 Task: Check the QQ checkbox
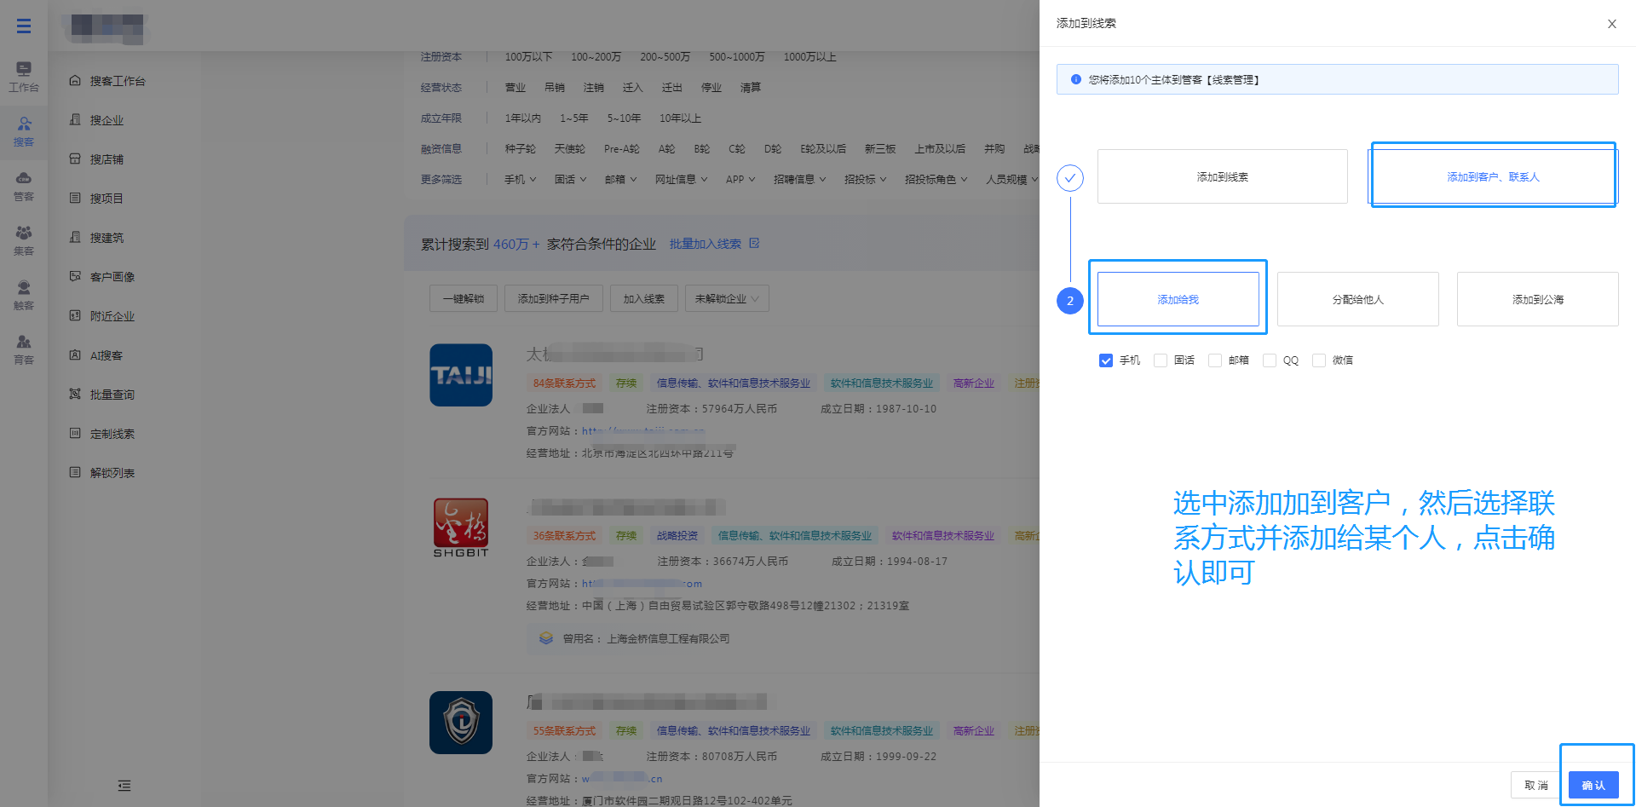point(1270,360)
